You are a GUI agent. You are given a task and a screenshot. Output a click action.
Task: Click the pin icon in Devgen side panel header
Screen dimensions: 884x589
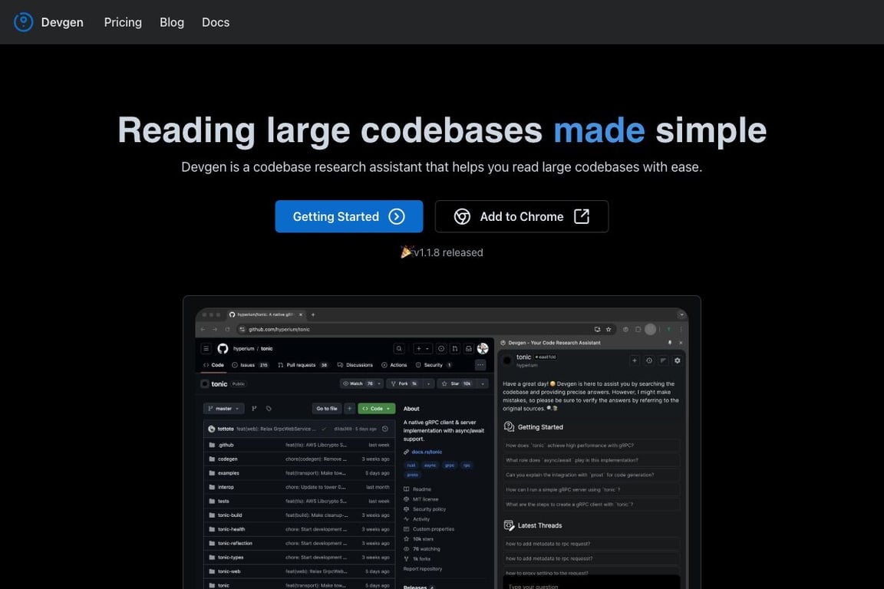(670, 343)
